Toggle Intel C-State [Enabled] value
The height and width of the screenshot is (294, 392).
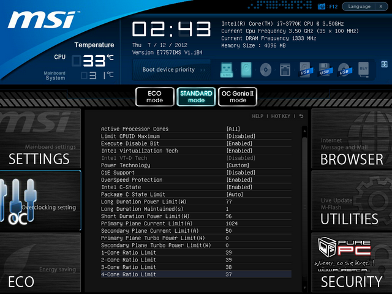(239, 187)
